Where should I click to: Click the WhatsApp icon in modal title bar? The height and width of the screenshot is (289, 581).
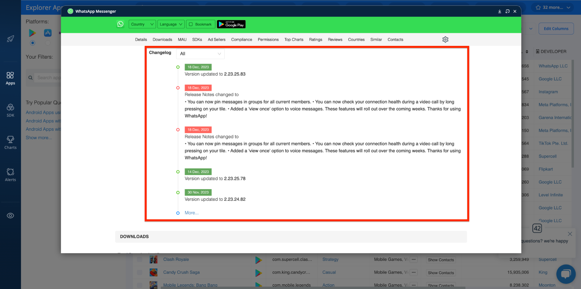[x=70, y=11]
